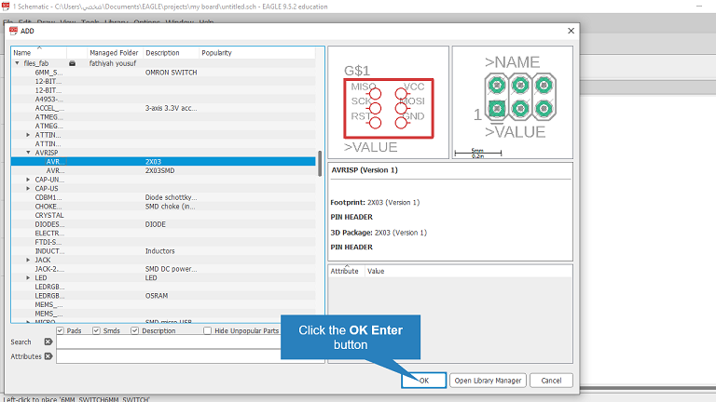Toggle the Smds checkbox
Viewport: 716px width, 402px height.
tap(96, 330)
